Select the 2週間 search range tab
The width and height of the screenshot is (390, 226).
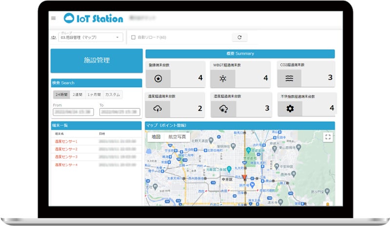coord(77,95)
